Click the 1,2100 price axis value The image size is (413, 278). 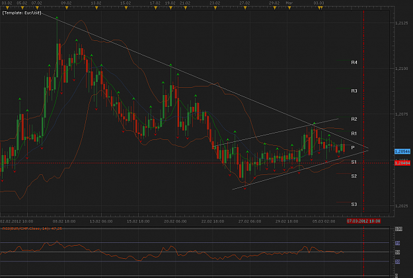pos(402,69)
